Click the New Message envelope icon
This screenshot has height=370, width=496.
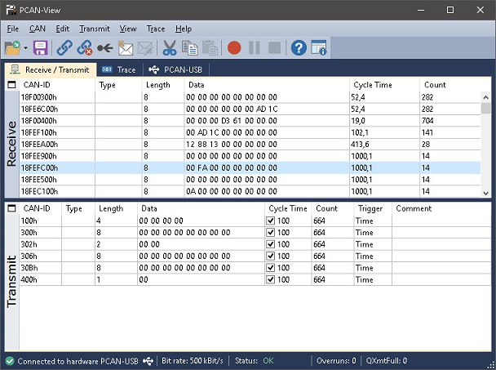tap(126, 48)
